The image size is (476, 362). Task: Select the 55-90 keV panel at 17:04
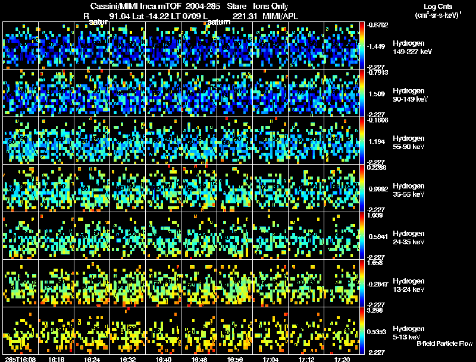271,141
